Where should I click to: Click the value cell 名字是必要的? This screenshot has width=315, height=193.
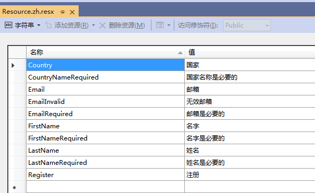pyautogui.click(x=250, y=138)
